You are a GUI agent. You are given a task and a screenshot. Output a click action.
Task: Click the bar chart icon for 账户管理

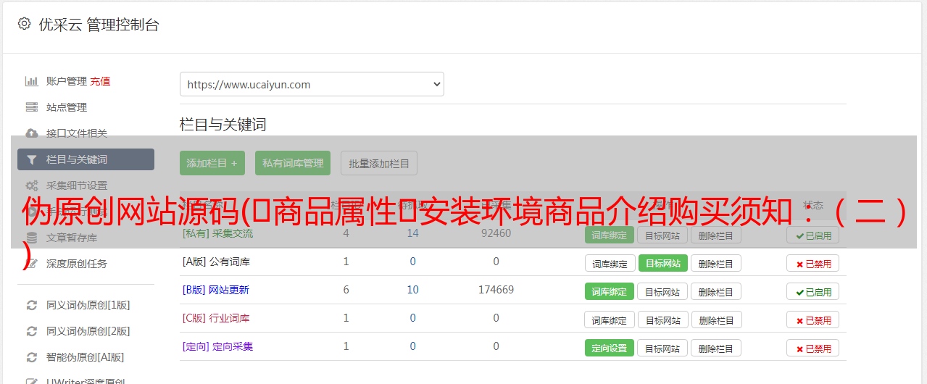tap(32, 81)
